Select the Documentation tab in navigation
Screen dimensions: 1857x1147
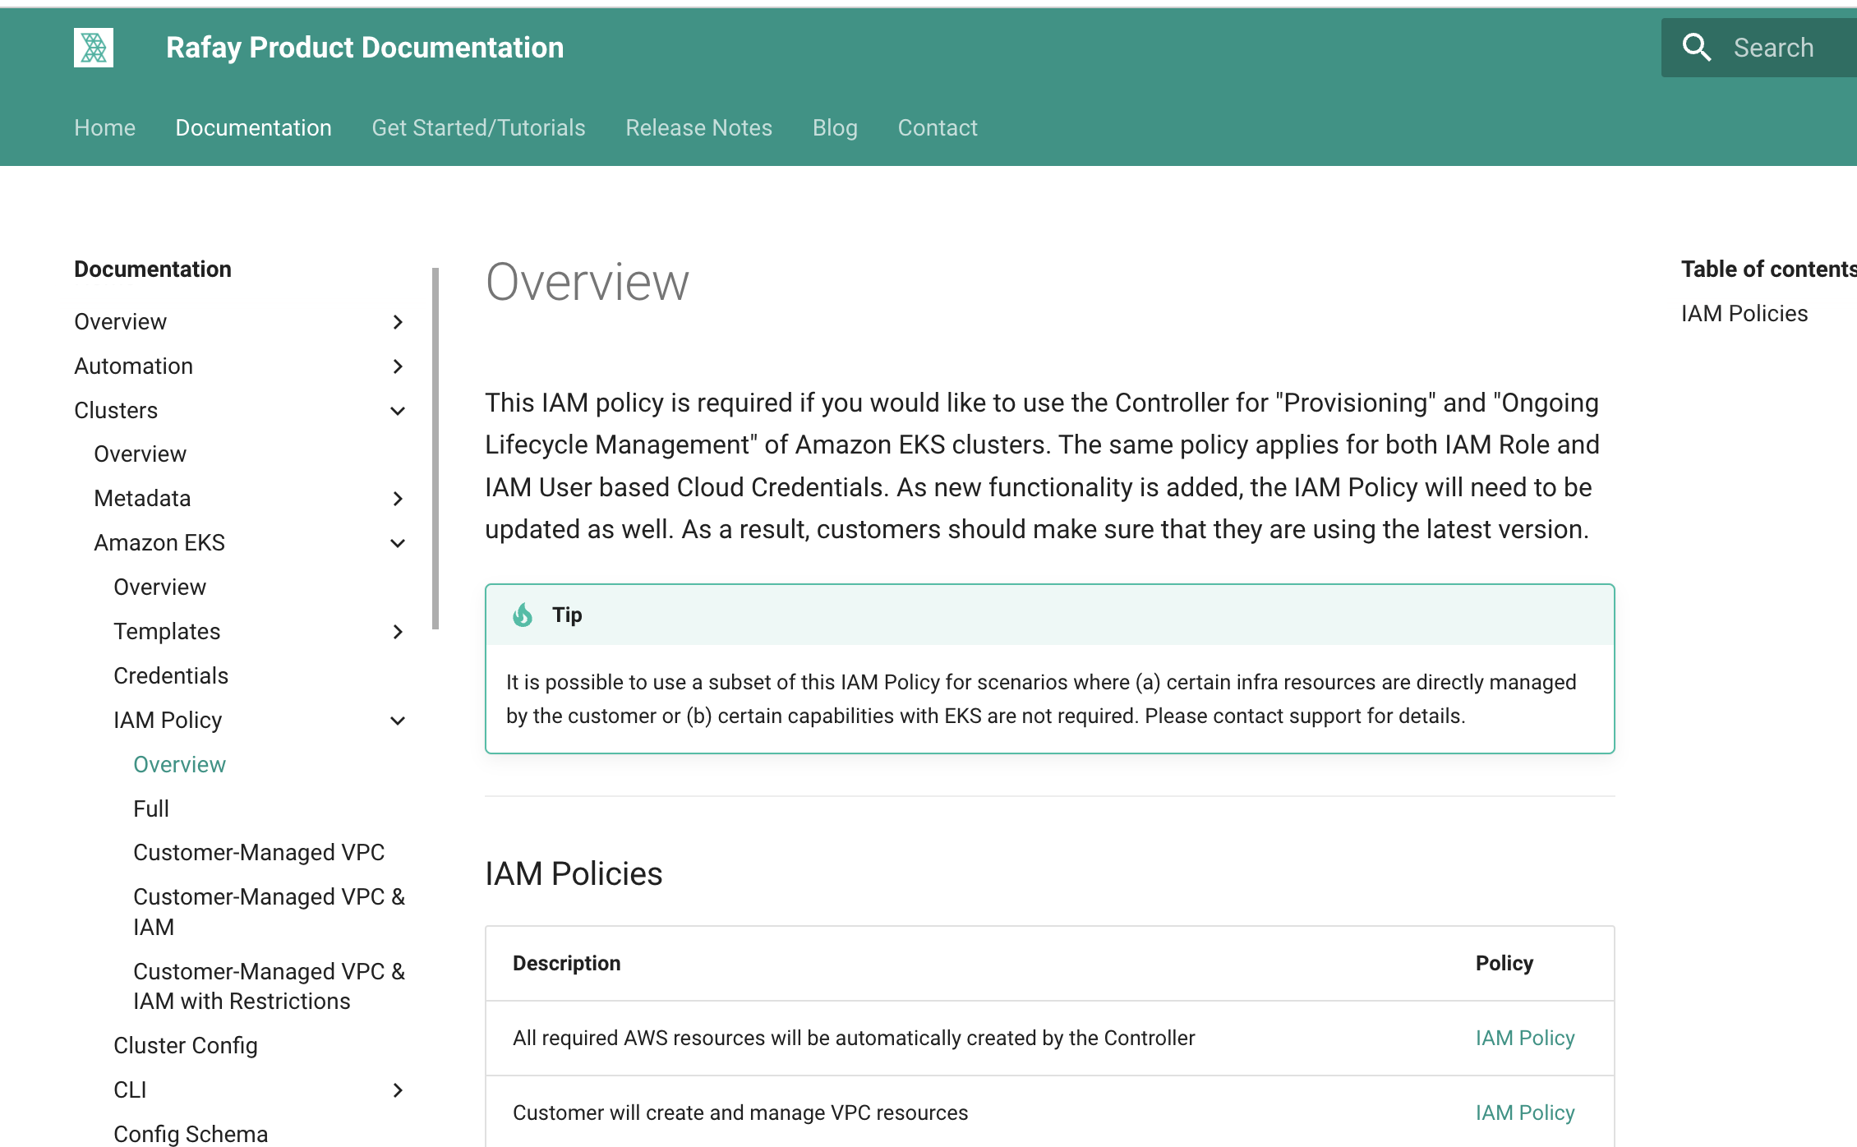253,127
